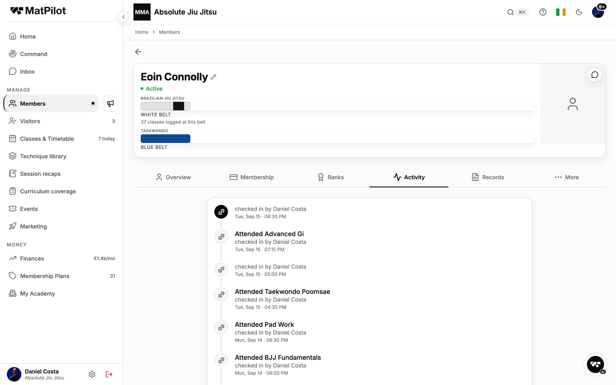Open Curriculum coverage
Screen dimensions: 616x385
(61, 191)
